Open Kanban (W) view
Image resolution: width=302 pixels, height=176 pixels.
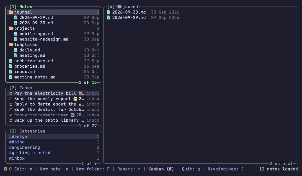click(x=161, y=169)
